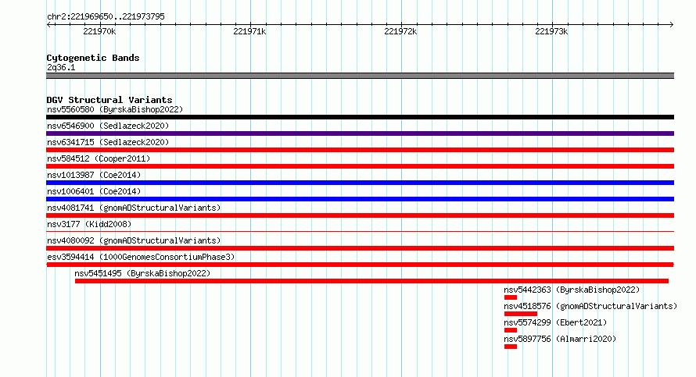Select the thin red nsv3177 line
The image size is (696, 377).
[360, 231]
